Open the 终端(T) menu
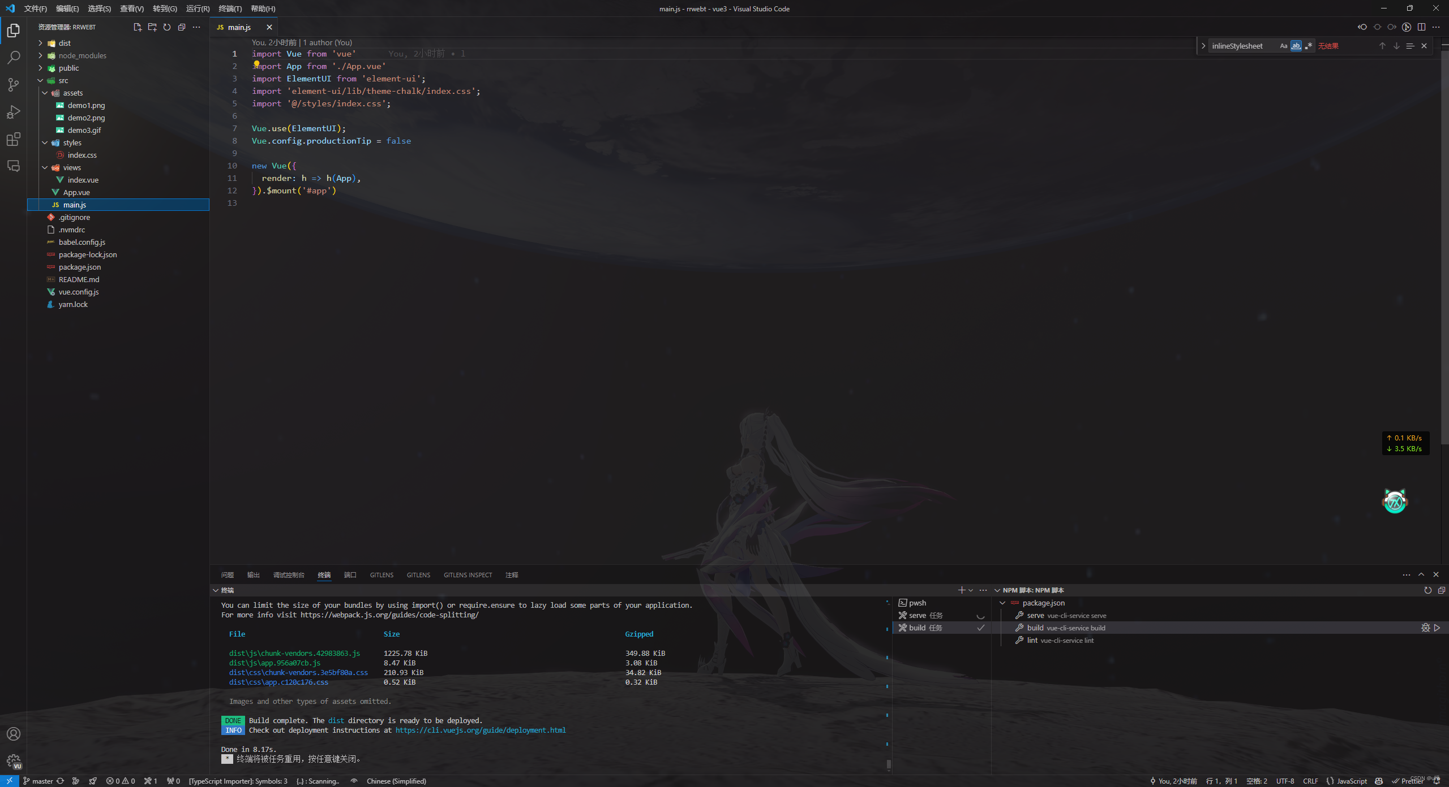Screen dimensions: 1449x787 [x=230, y=8]
